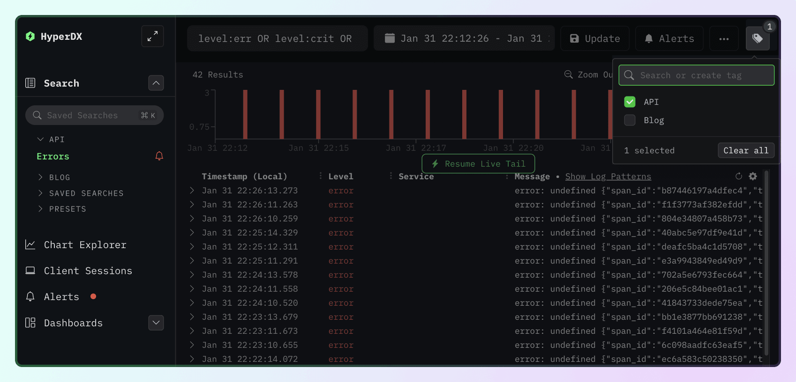Click the bell icon next to Errors
This screenshot has width=796, height=382.
click(x=159, y=156)
